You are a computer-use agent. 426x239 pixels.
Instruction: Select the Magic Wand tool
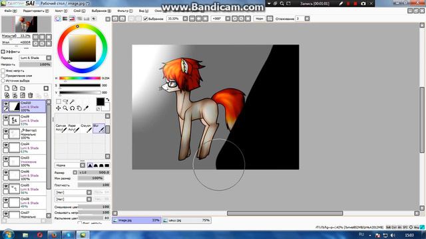[72, 102]
